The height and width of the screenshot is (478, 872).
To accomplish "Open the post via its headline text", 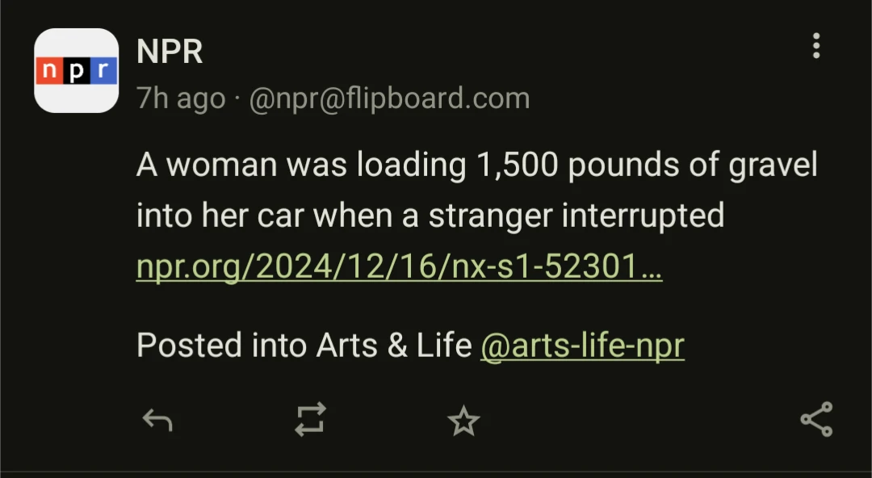I will coord(476,191).
